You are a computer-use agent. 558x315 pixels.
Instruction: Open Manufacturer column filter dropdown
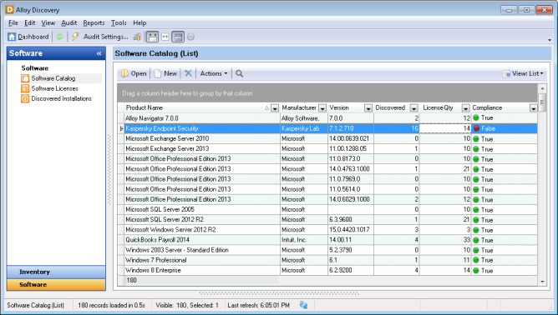(x=322, y=108)
